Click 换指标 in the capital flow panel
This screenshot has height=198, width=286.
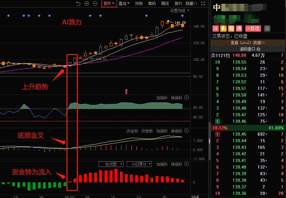coord(176,164)
